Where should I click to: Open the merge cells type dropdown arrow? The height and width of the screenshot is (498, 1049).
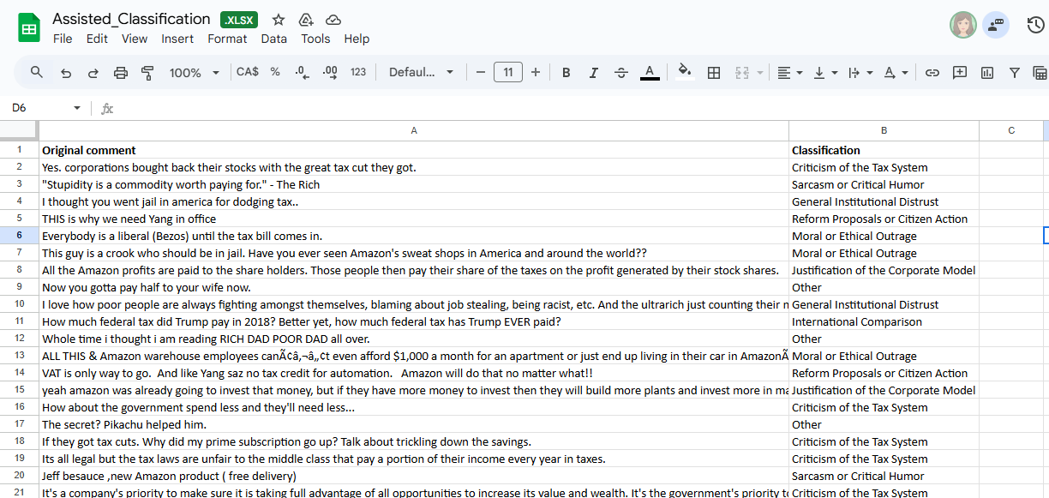tap(760, 73)
